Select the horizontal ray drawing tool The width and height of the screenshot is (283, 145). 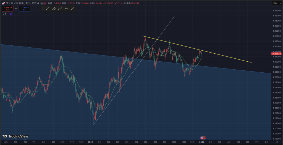click(x=66, y=9)
